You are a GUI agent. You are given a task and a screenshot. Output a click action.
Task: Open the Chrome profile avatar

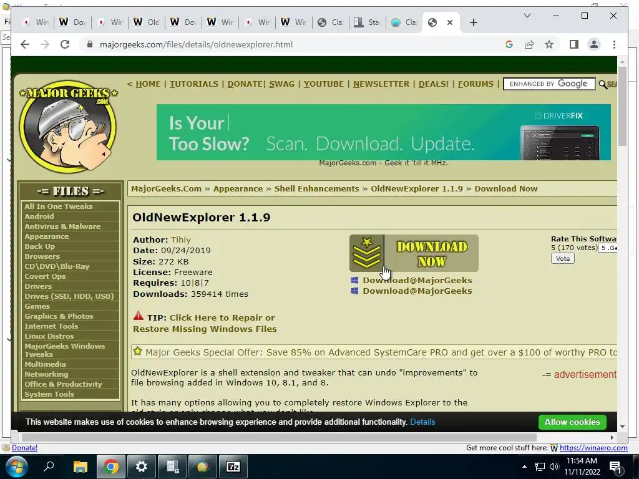pyautogui.click(x=594, y=44)
